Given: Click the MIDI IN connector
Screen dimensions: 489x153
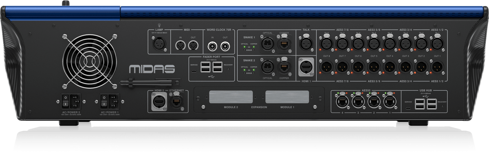Looking at the screenshot, I should [x=181, y=46].
